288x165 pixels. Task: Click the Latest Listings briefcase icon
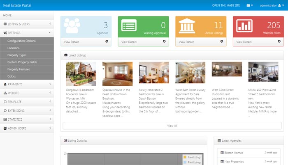pyautogui.click(x=66, y=55)
